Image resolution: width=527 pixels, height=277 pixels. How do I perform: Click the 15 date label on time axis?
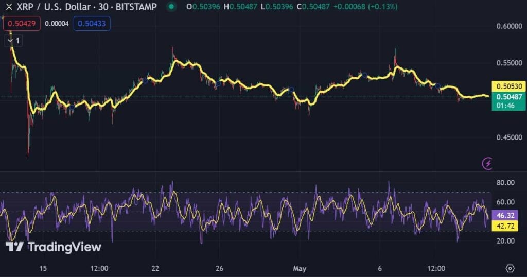[x=43, y=269]
